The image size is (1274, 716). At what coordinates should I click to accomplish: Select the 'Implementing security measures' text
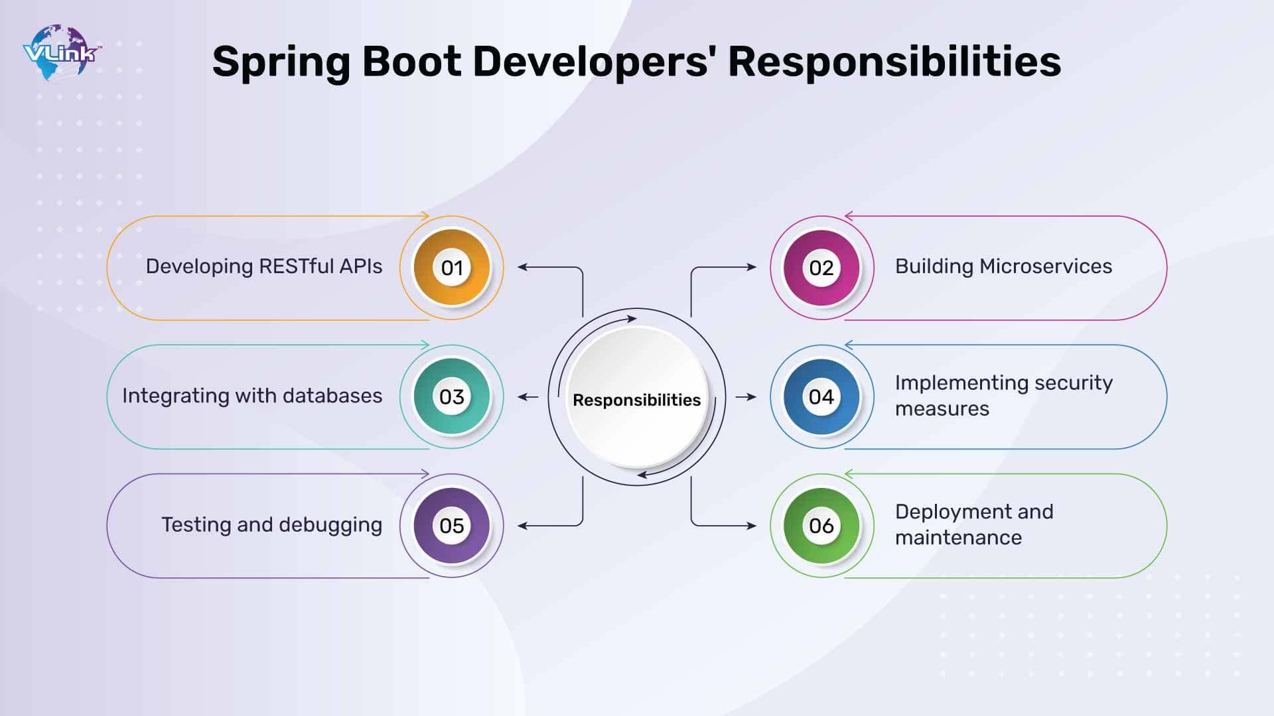coord(1003,396)
